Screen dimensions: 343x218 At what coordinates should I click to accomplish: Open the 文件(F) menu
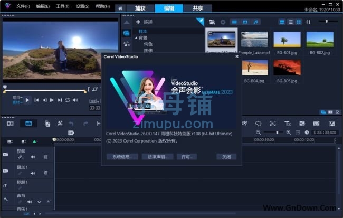click(23, 6)
